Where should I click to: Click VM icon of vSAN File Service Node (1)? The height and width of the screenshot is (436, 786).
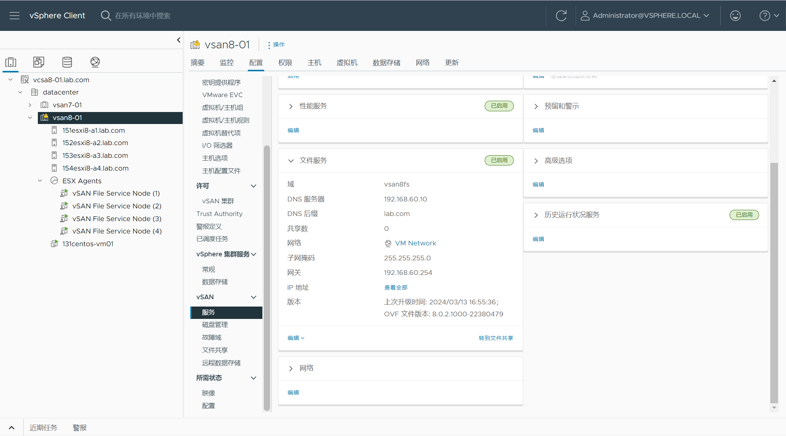64,193
